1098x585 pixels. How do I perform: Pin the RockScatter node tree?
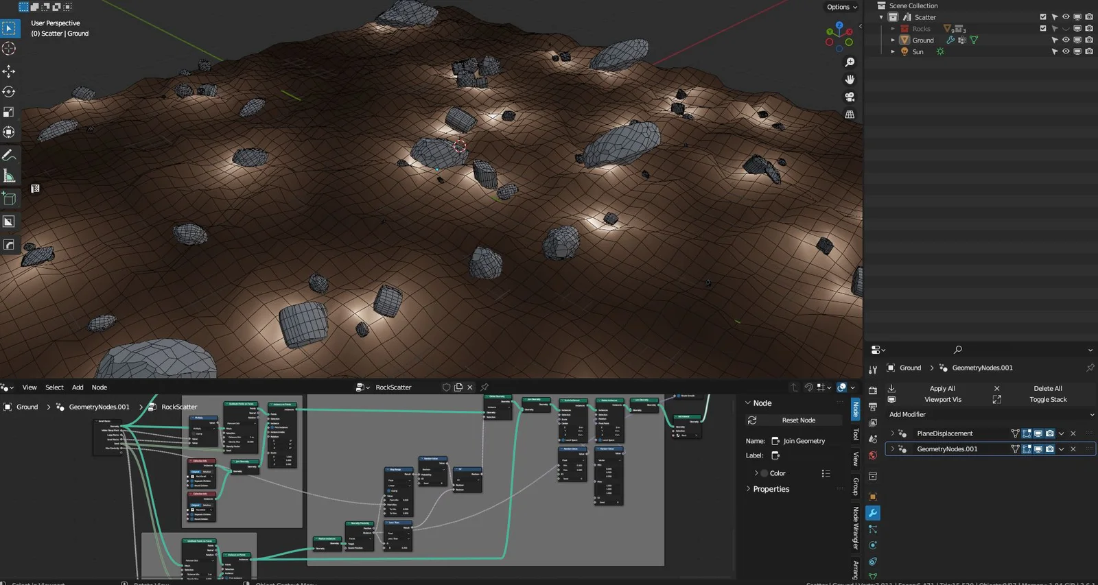click(x=484, y=387)
